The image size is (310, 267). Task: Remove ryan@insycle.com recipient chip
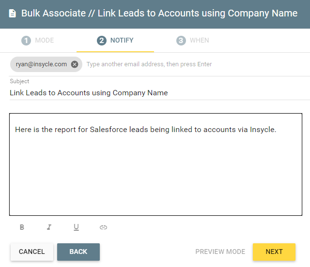point(75,64)
